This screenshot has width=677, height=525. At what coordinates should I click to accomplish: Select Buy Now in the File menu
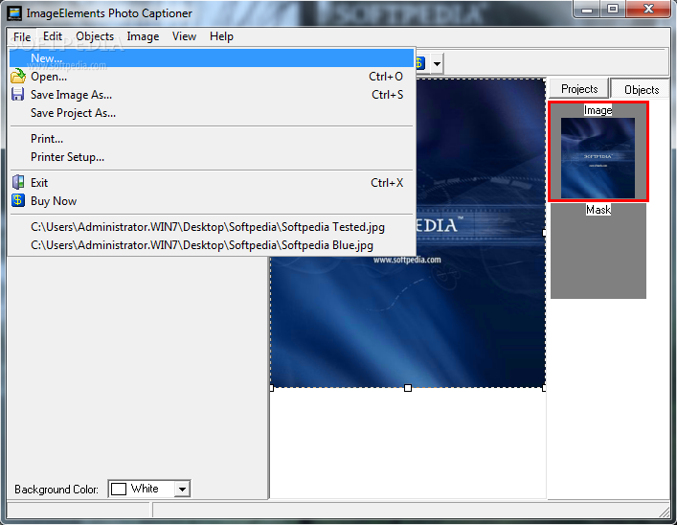[x=212, y=201]
